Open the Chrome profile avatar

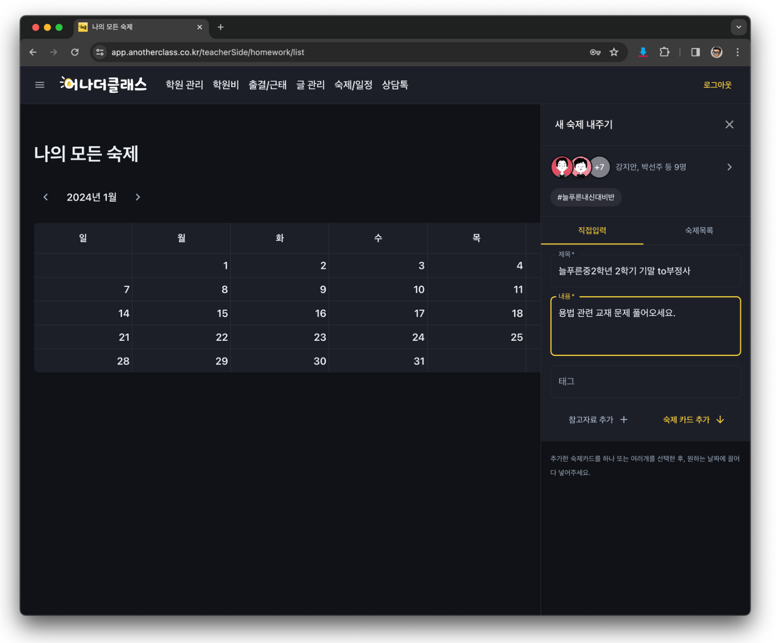click(x=716, y=52)
